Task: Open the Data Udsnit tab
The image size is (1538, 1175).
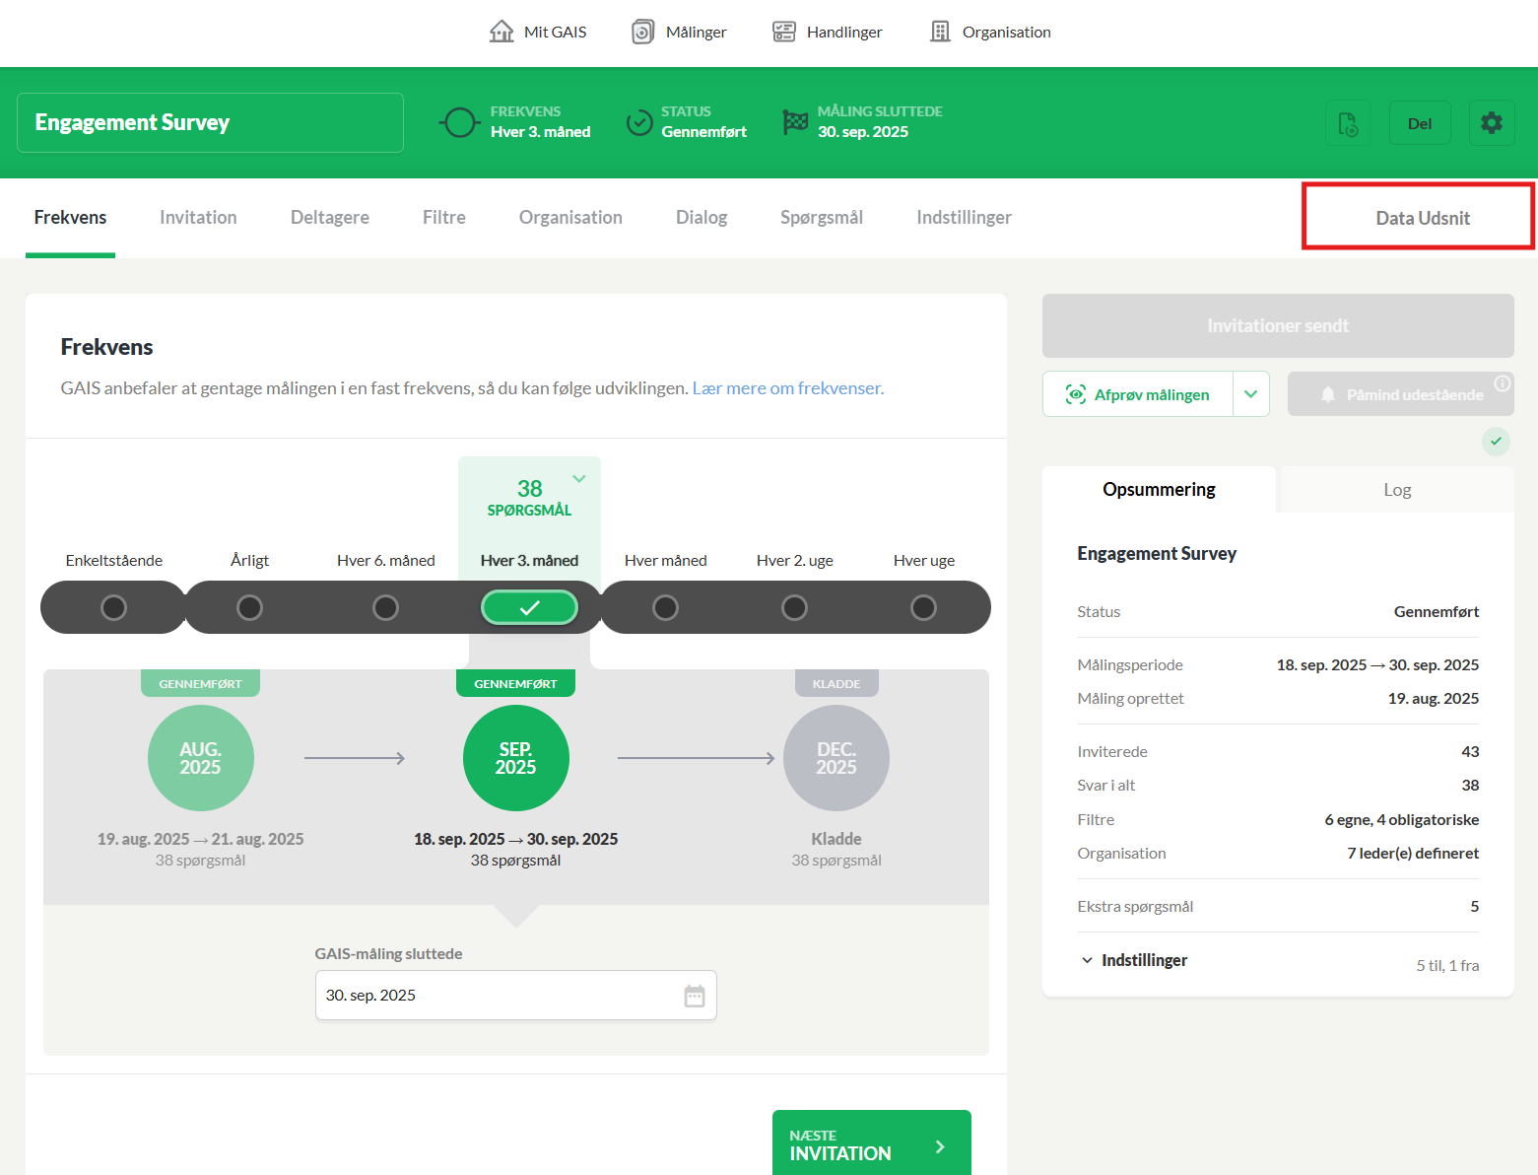Action: tap(1422, 218)
